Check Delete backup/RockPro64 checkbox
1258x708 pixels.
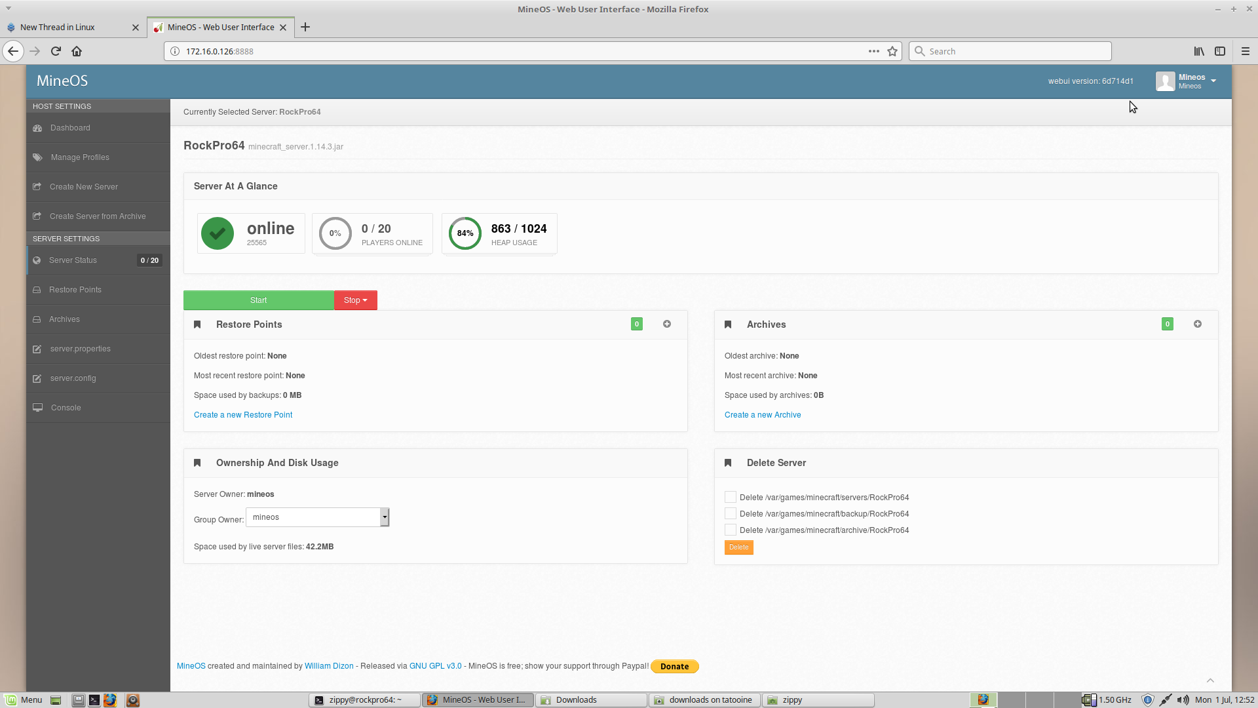pyautogui.click(x=731, y=513)
